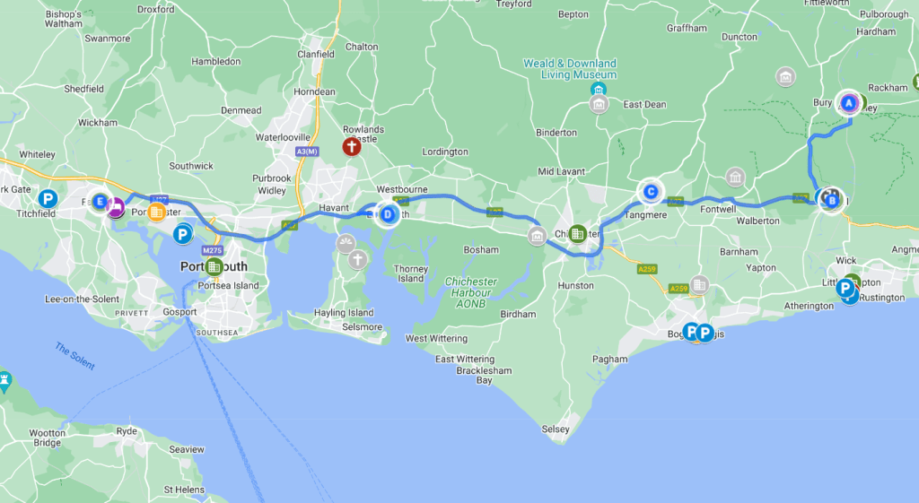Open the gray museum pin west of Chichester

point(537,236)
